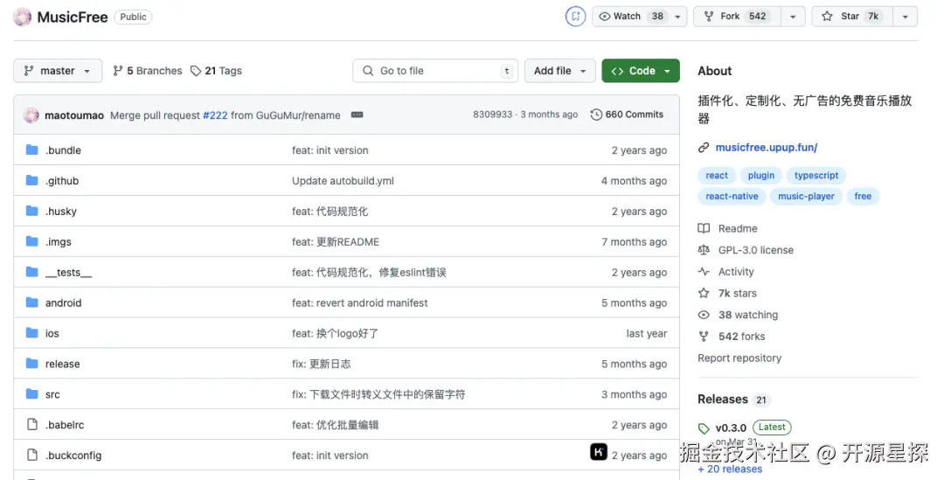Image resolution: width=944 pixels, height=480 pixels.
Task: Open the Activity link
Action: coord(736,272)
